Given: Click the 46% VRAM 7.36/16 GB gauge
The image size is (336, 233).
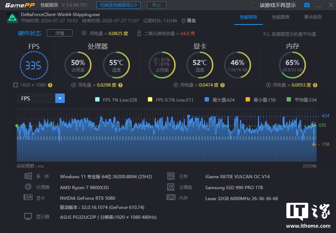Looking at the screenshot, I should 238,65.
